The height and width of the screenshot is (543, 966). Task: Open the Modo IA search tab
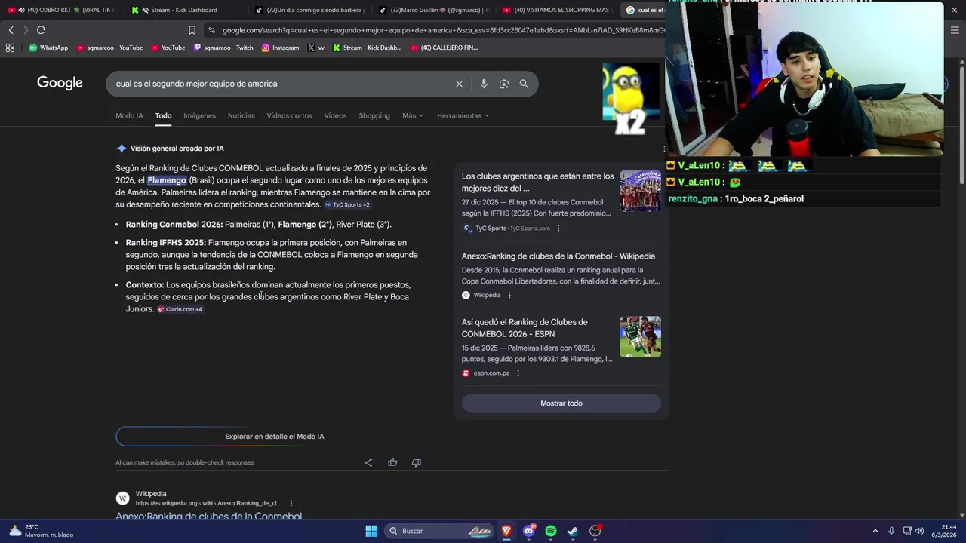point(129,115)
